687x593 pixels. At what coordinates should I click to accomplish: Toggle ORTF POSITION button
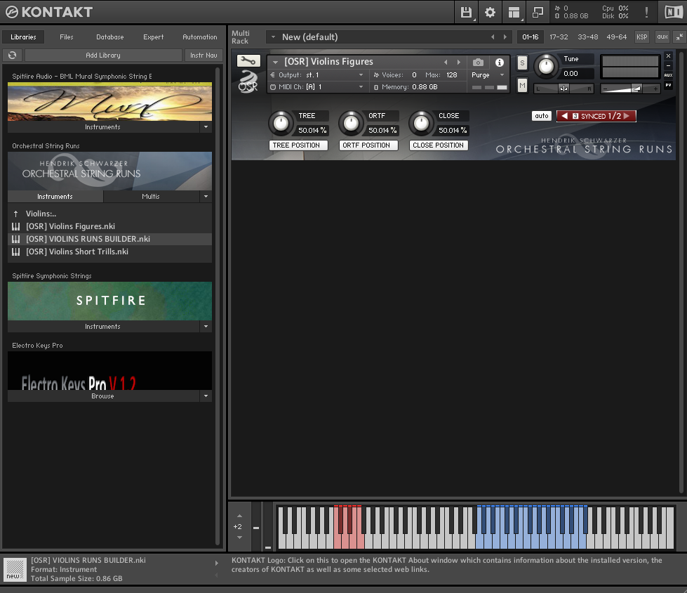(368, 145)
